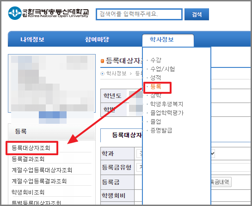Open 등록대상자조회 in the sidebar
This screenshot has height=206, width=252.
(x=31, y=148)
